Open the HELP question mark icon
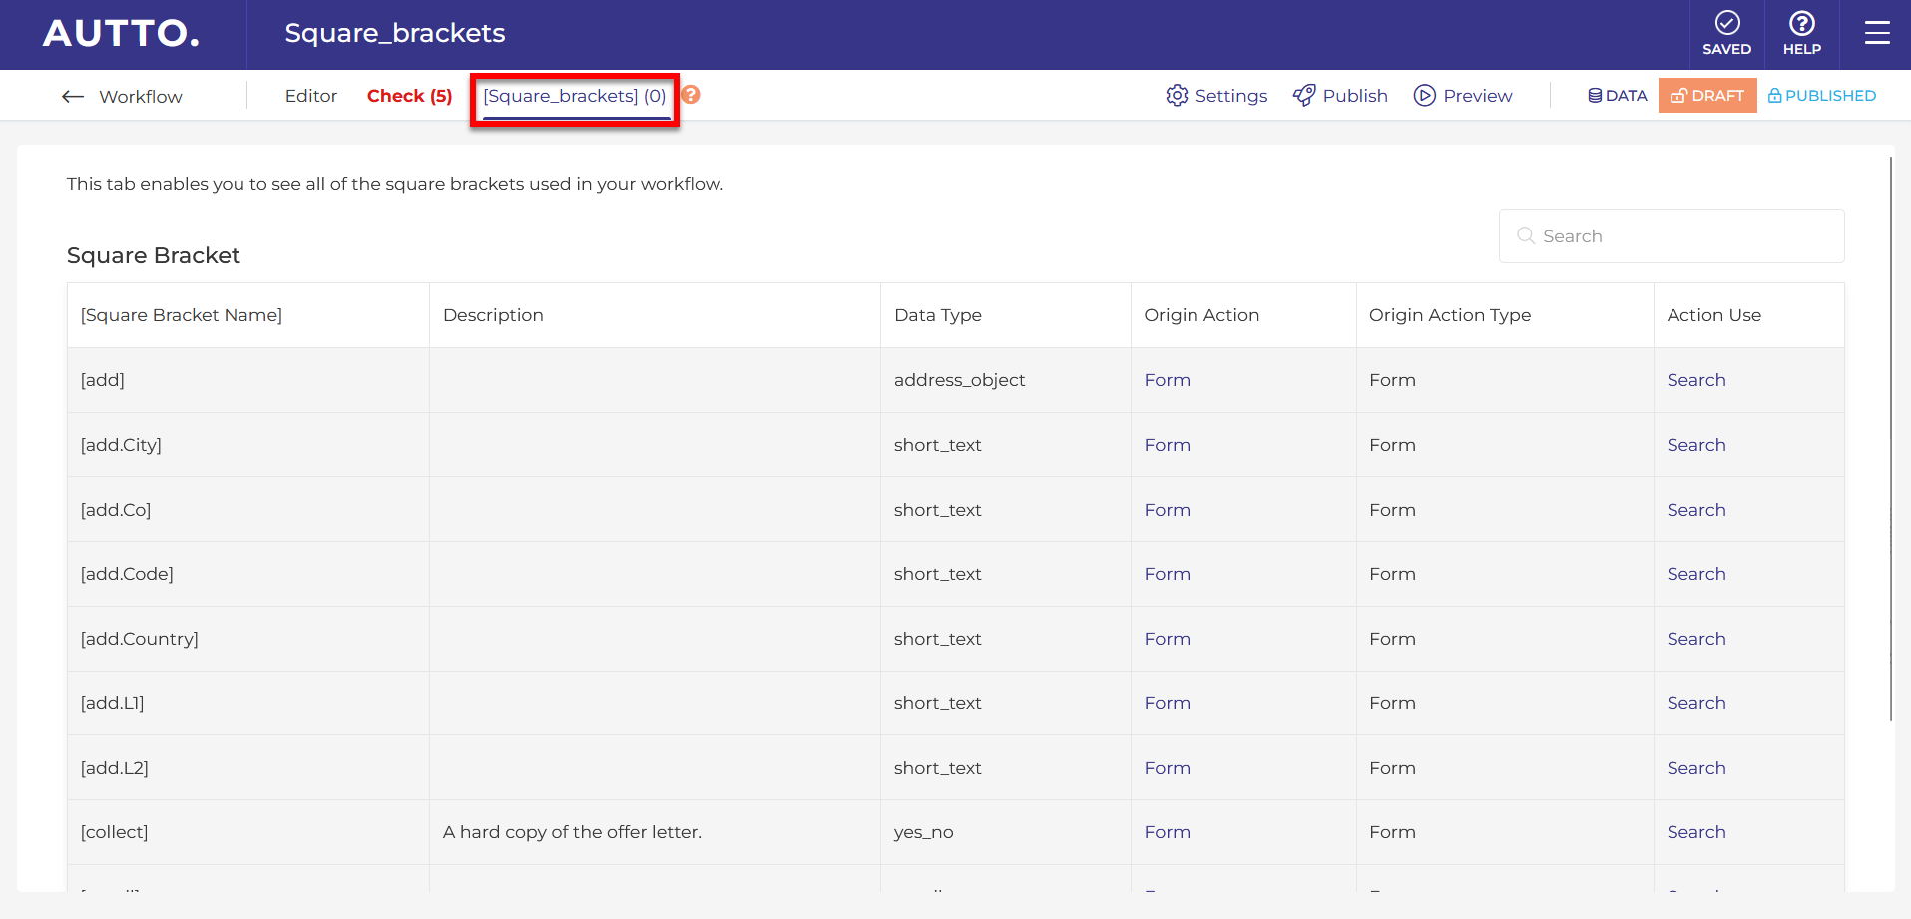 pos(1801,24)
